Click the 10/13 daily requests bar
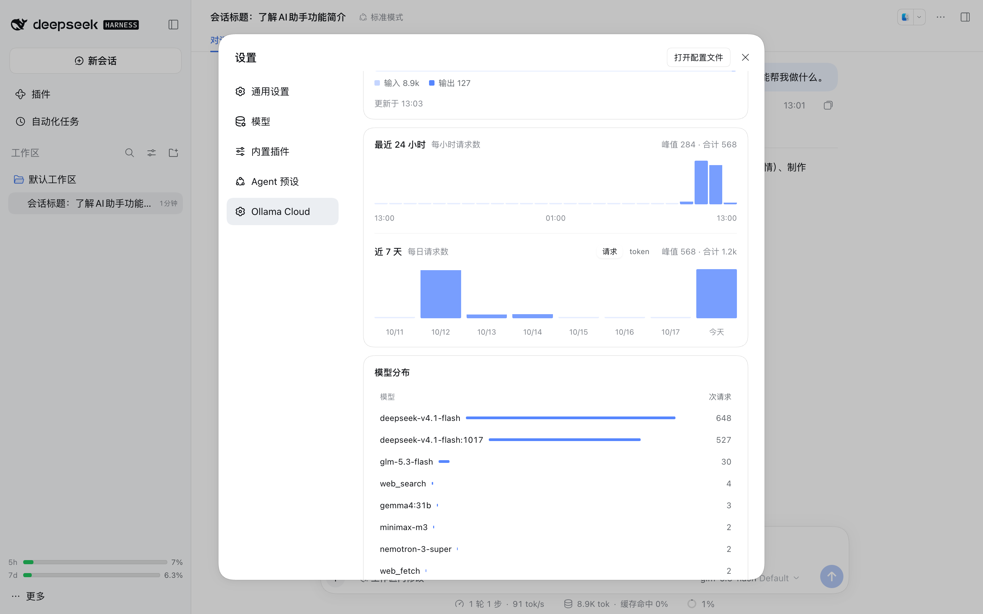 [x=486, y=316]
